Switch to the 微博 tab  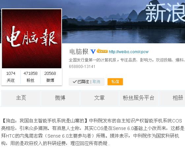[x=60, y=98]
